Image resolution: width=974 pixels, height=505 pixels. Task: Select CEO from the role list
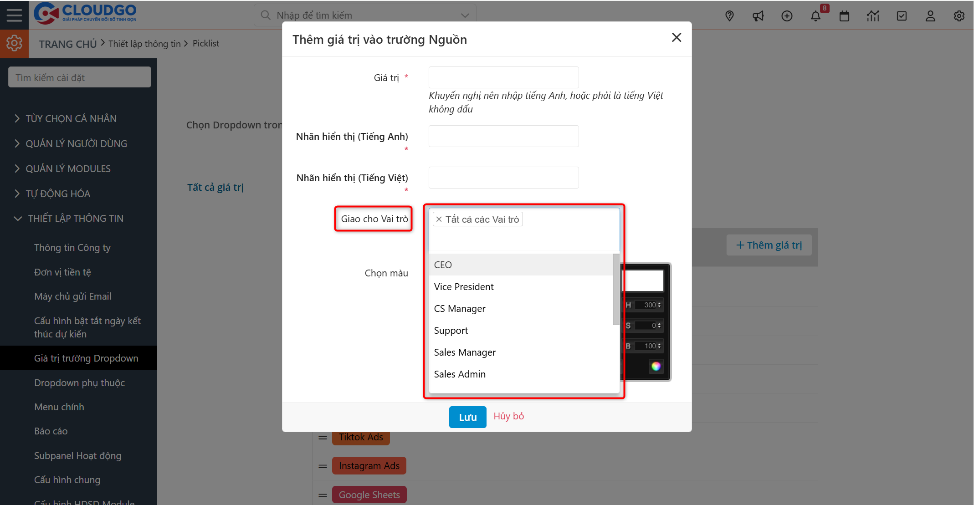443,265
